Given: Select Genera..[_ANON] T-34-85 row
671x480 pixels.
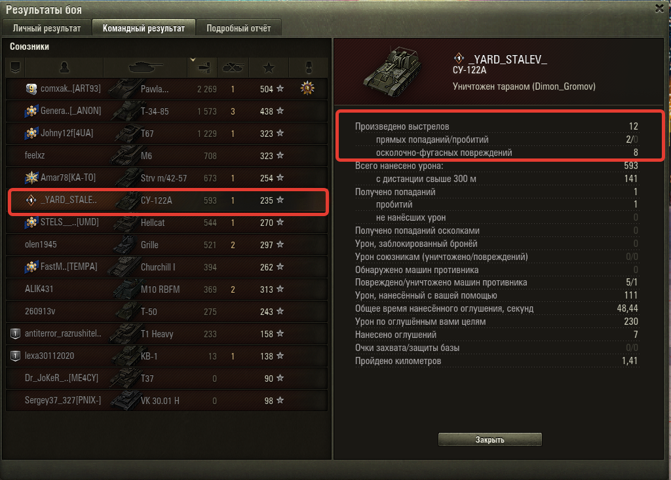Looking at the screenshot, I should pos(167,111).
